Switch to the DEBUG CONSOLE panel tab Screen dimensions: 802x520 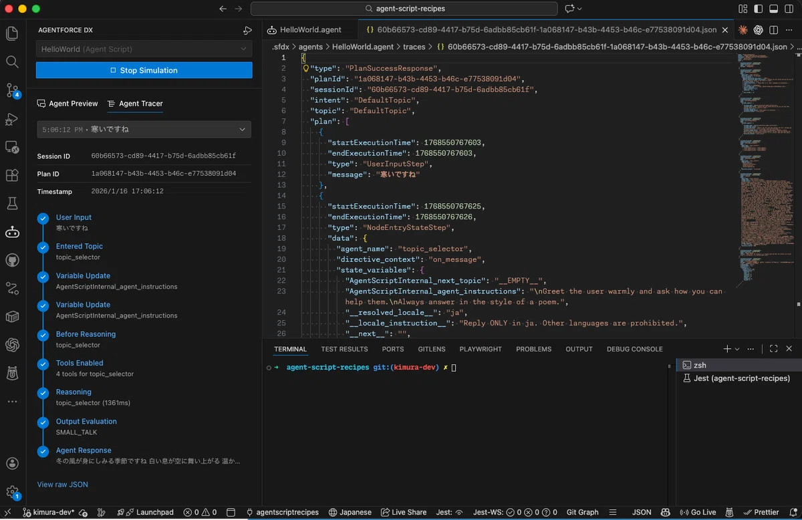(x=635, y=349)
